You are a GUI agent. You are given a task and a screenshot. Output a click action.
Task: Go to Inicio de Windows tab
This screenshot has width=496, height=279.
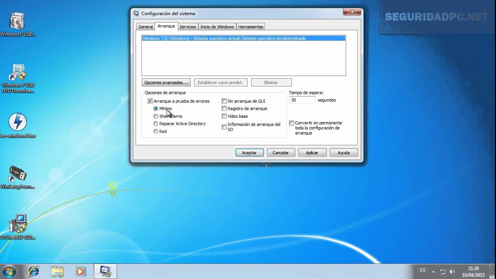[x=217, y=27]
